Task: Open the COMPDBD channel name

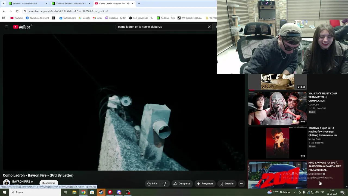Action: pyautogui.click(x=313, y=105)
